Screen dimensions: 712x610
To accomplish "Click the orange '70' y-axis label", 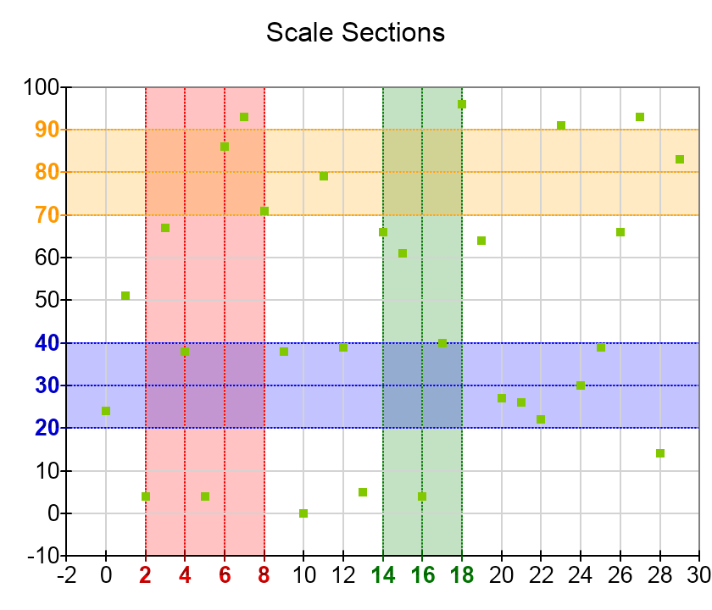I will [47, 215].
